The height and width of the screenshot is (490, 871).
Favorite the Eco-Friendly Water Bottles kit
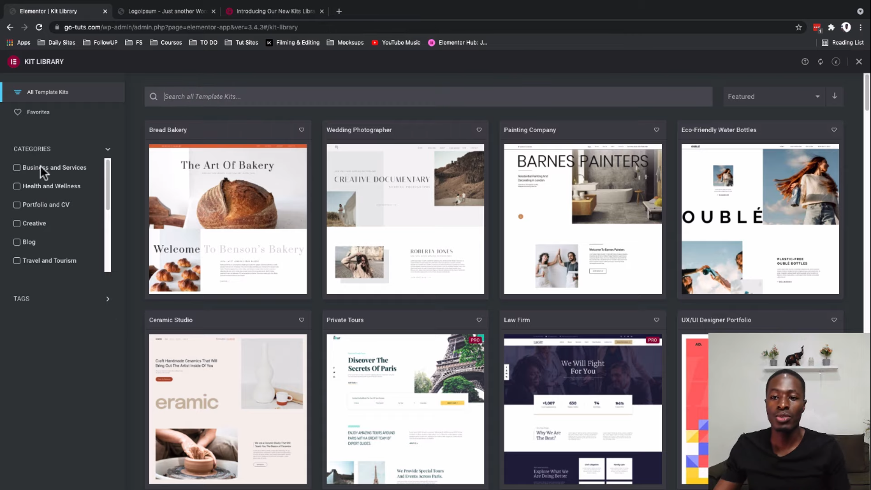click(834, 130)
